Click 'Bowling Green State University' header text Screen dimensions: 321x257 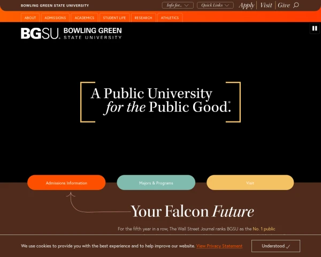pyautogui.click(x=55, y=5)
